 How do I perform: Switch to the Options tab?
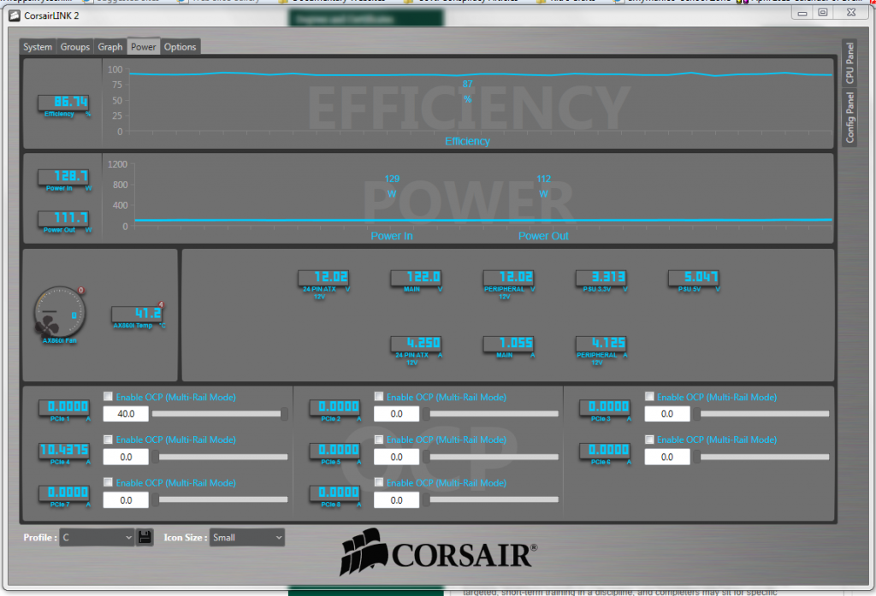pos(180,47)
